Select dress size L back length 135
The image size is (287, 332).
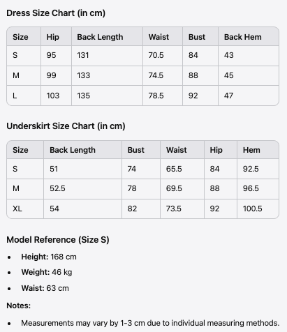[84, 96]
